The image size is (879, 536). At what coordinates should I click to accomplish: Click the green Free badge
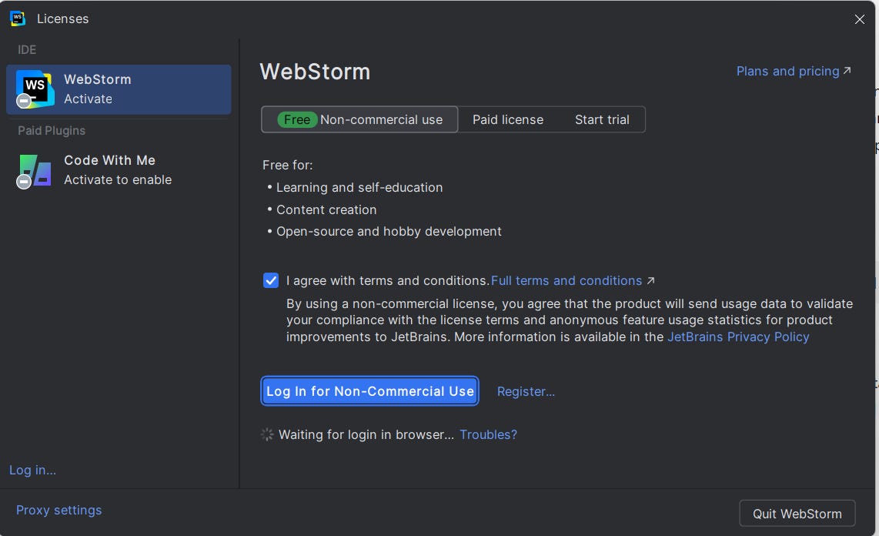(296, 119)
